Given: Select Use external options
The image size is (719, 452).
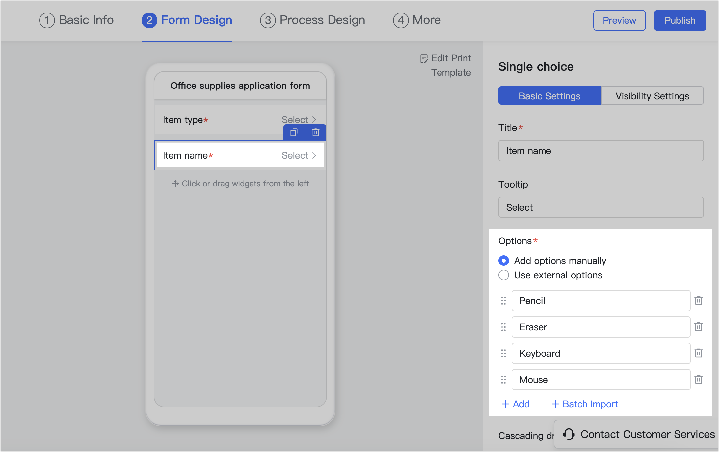Looking at the screenshot, I should pyautogui.click(x=503, y=275).
